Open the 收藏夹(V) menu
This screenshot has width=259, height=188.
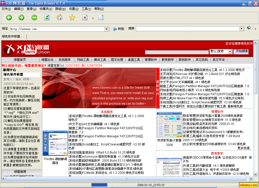[x=46, y=9]
